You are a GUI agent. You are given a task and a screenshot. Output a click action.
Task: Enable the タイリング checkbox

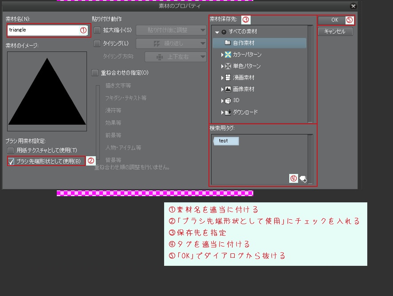tap(97, 43)
